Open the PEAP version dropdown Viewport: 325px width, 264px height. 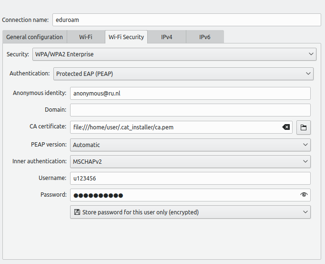coord(190,145)
